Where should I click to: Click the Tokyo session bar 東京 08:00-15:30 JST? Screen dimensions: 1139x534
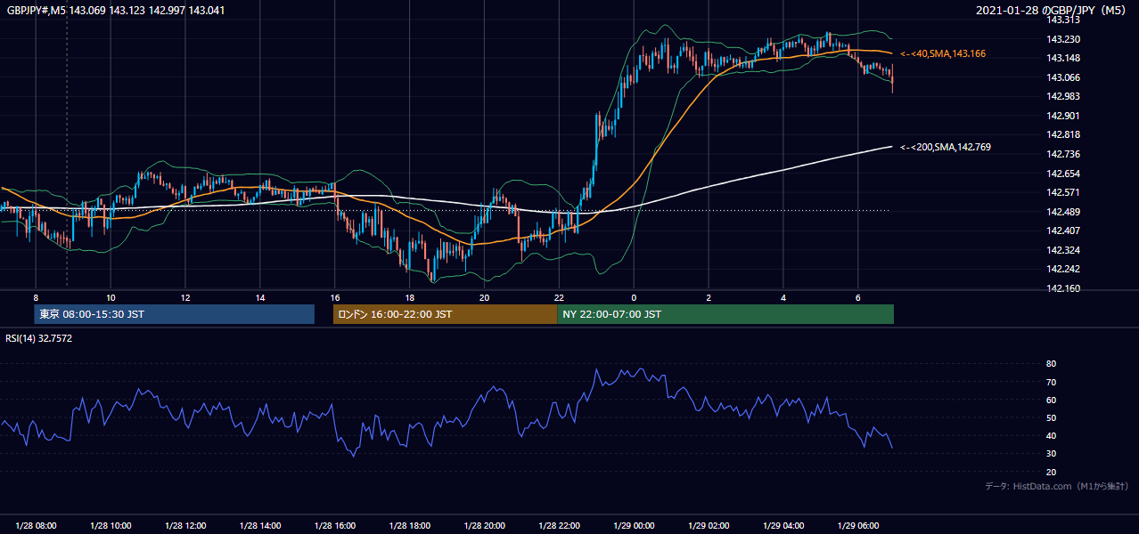click(175, 314)
